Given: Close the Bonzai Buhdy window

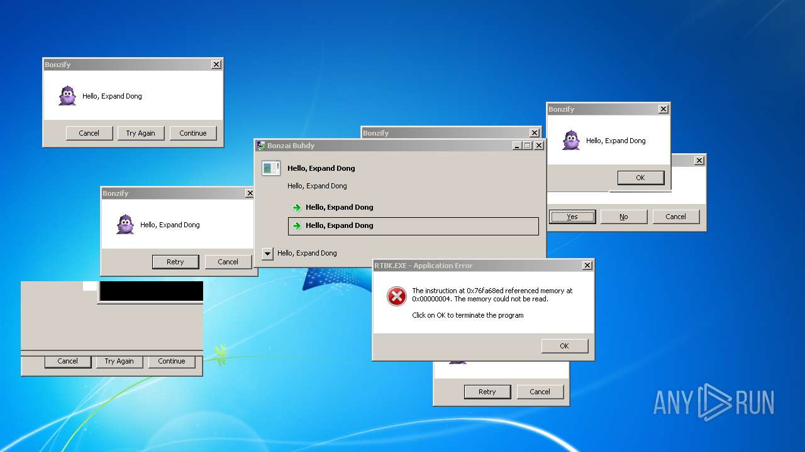Looking at the screenshot, I should point(539,146).
